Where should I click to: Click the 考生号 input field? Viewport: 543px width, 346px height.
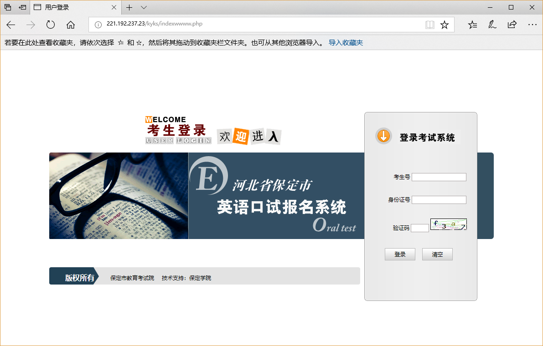439,177
